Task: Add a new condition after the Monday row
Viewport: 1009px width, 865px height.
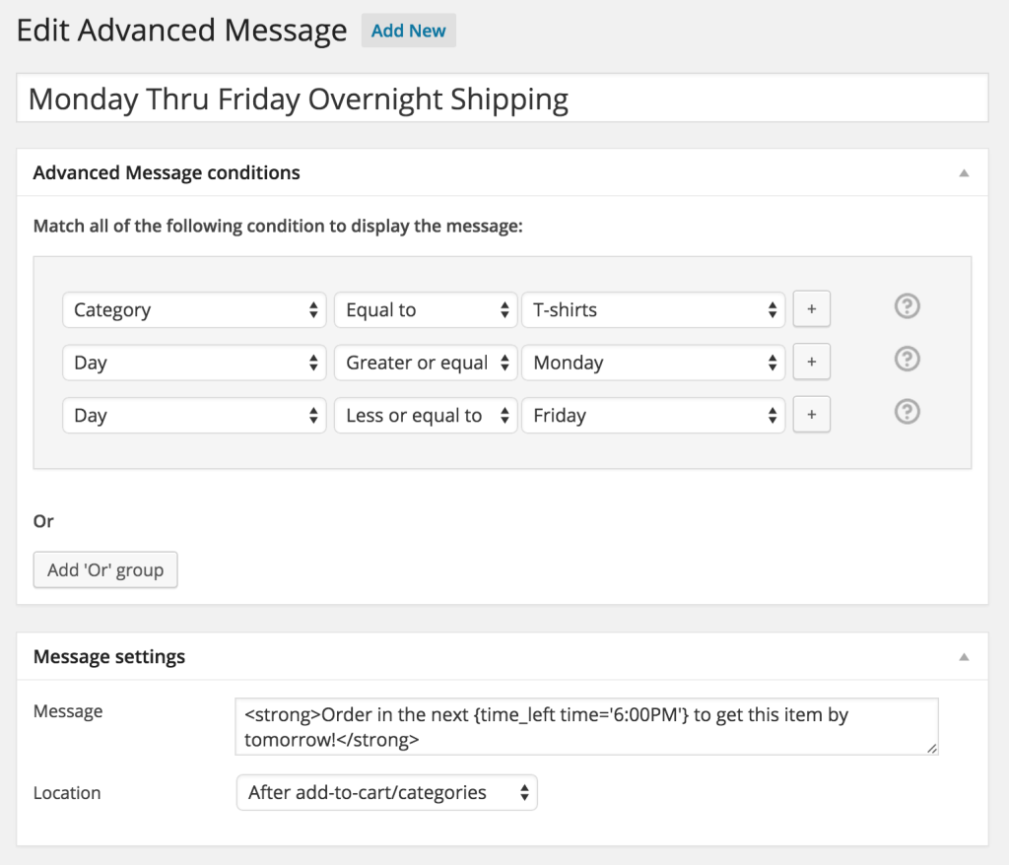Action: point(811,362)
